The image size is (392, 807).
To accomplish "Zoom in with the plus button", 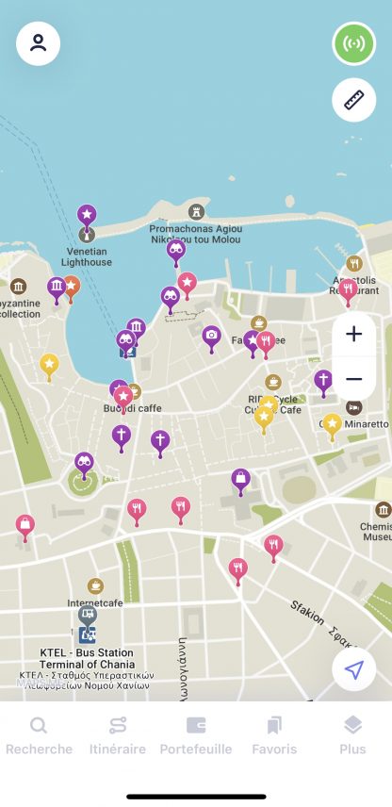I will [354, 334].
